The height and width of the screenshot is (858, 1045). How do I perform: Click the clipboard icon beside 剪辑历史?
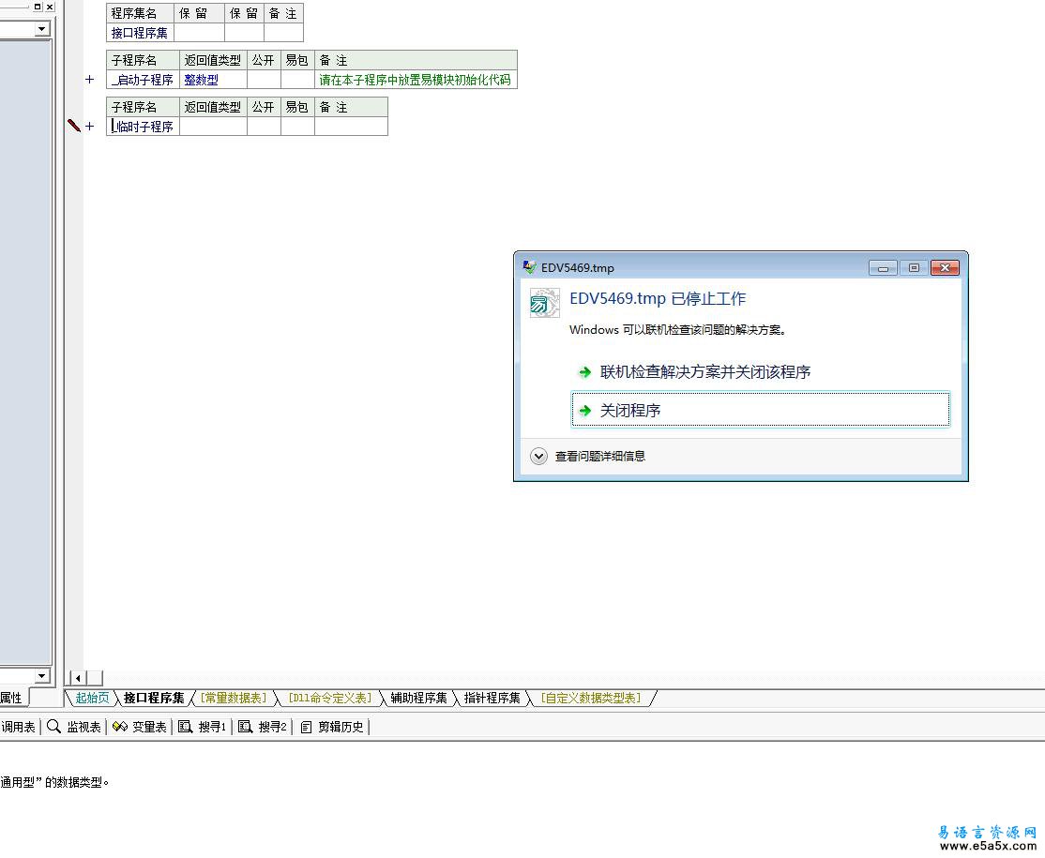point(307,727)
